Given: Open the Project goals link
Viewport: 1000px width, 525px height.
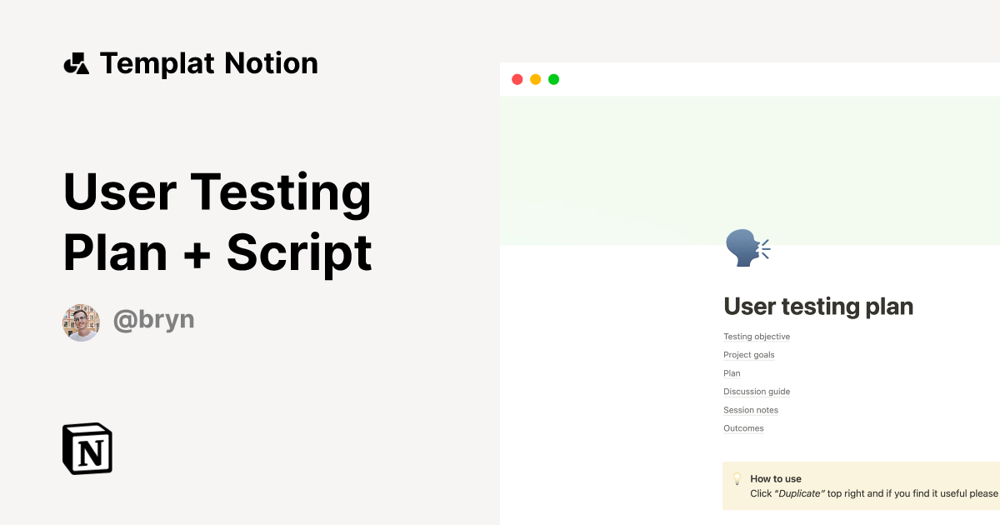Looking at the screenshot, I should (x=748, y=354).
